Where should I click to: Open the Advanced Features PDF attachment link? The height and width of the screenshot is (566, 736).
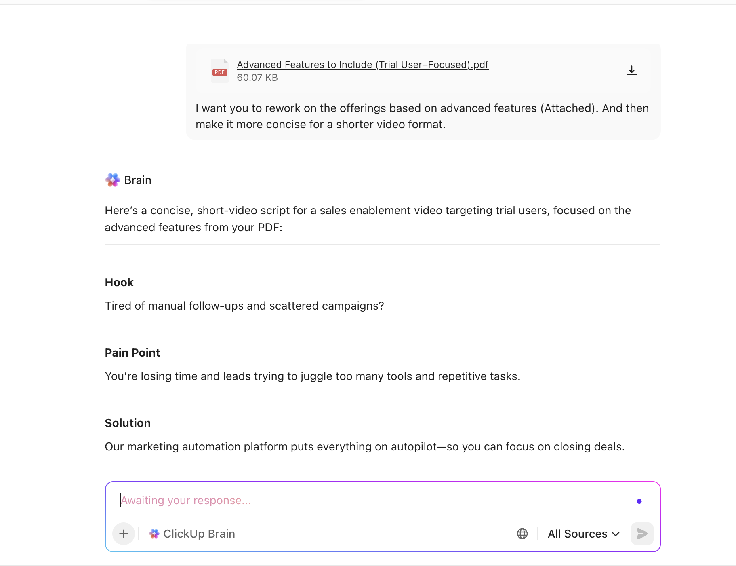[362, 64]
